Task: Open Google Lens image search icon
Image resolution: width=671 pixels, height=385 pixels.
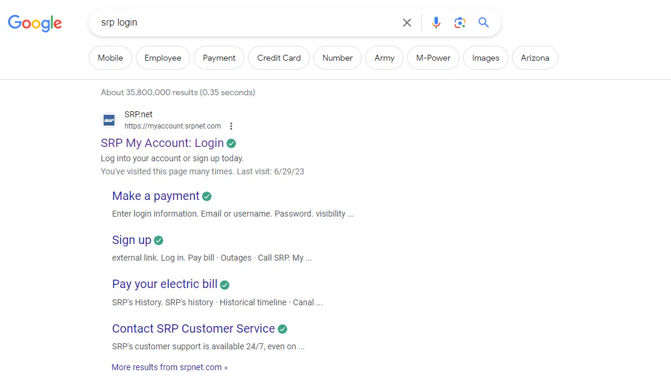Action: 459,23
